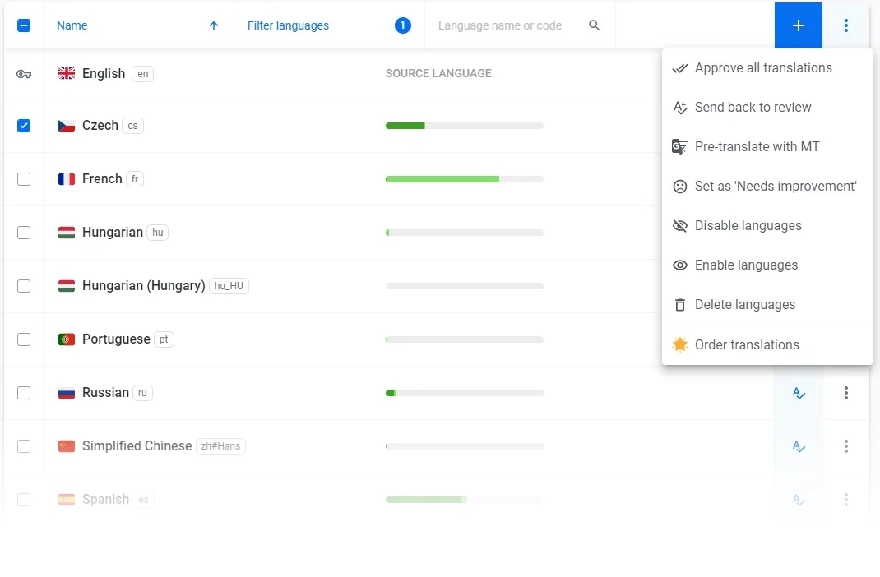Click the blue plus add language button
The height and width of the screenshot is (577, 880).
point(798,25)
